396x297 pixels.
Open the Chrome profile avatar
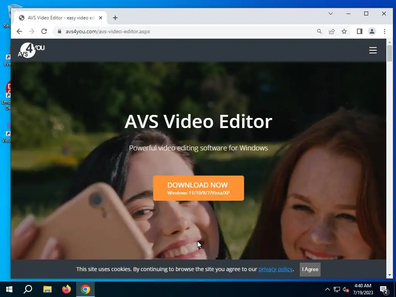pos(372,31)
